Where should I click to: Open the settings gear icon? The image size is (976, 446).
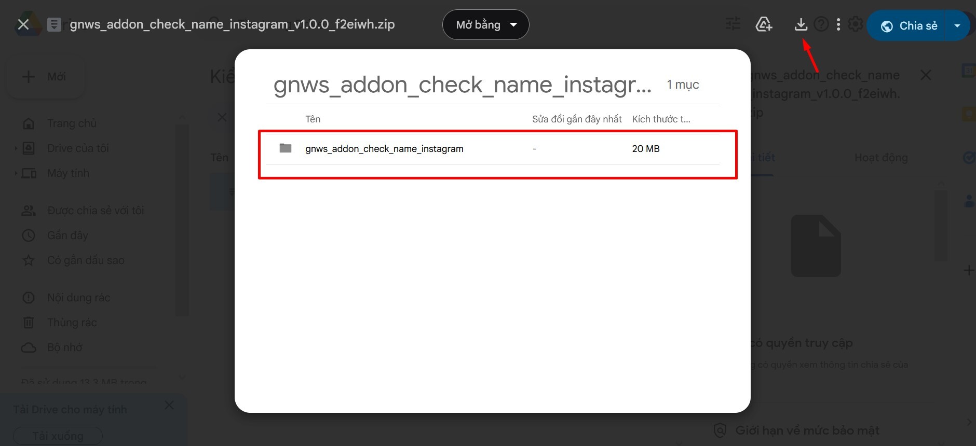tap(856, 24)
